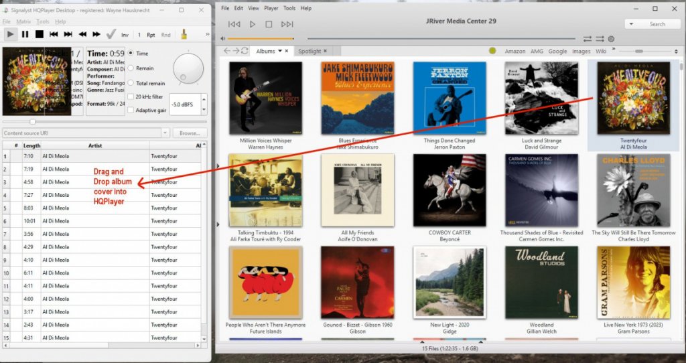Open JRiver Player menu
The width and height of the screenshot is (686, 363).
271,8
